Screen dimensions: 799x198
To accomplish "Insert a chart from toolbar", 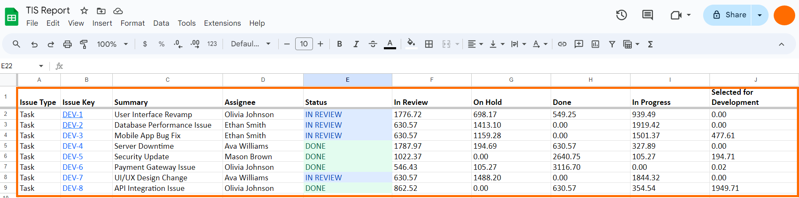I will (x=595, y=44).
